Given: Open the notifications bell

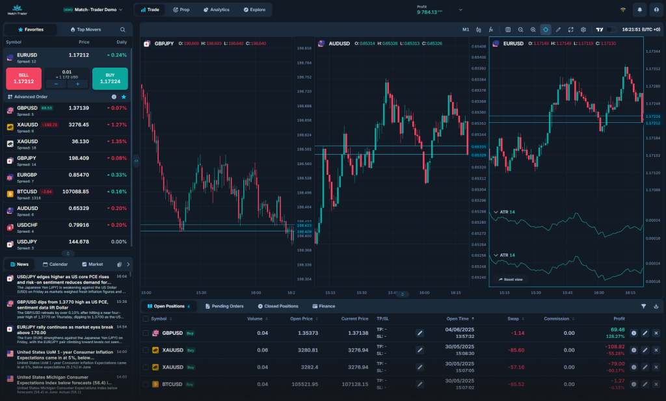Looking at the screenshot, I should tap(640, 10).
